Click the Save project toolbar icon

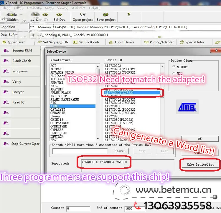point(106,14)
